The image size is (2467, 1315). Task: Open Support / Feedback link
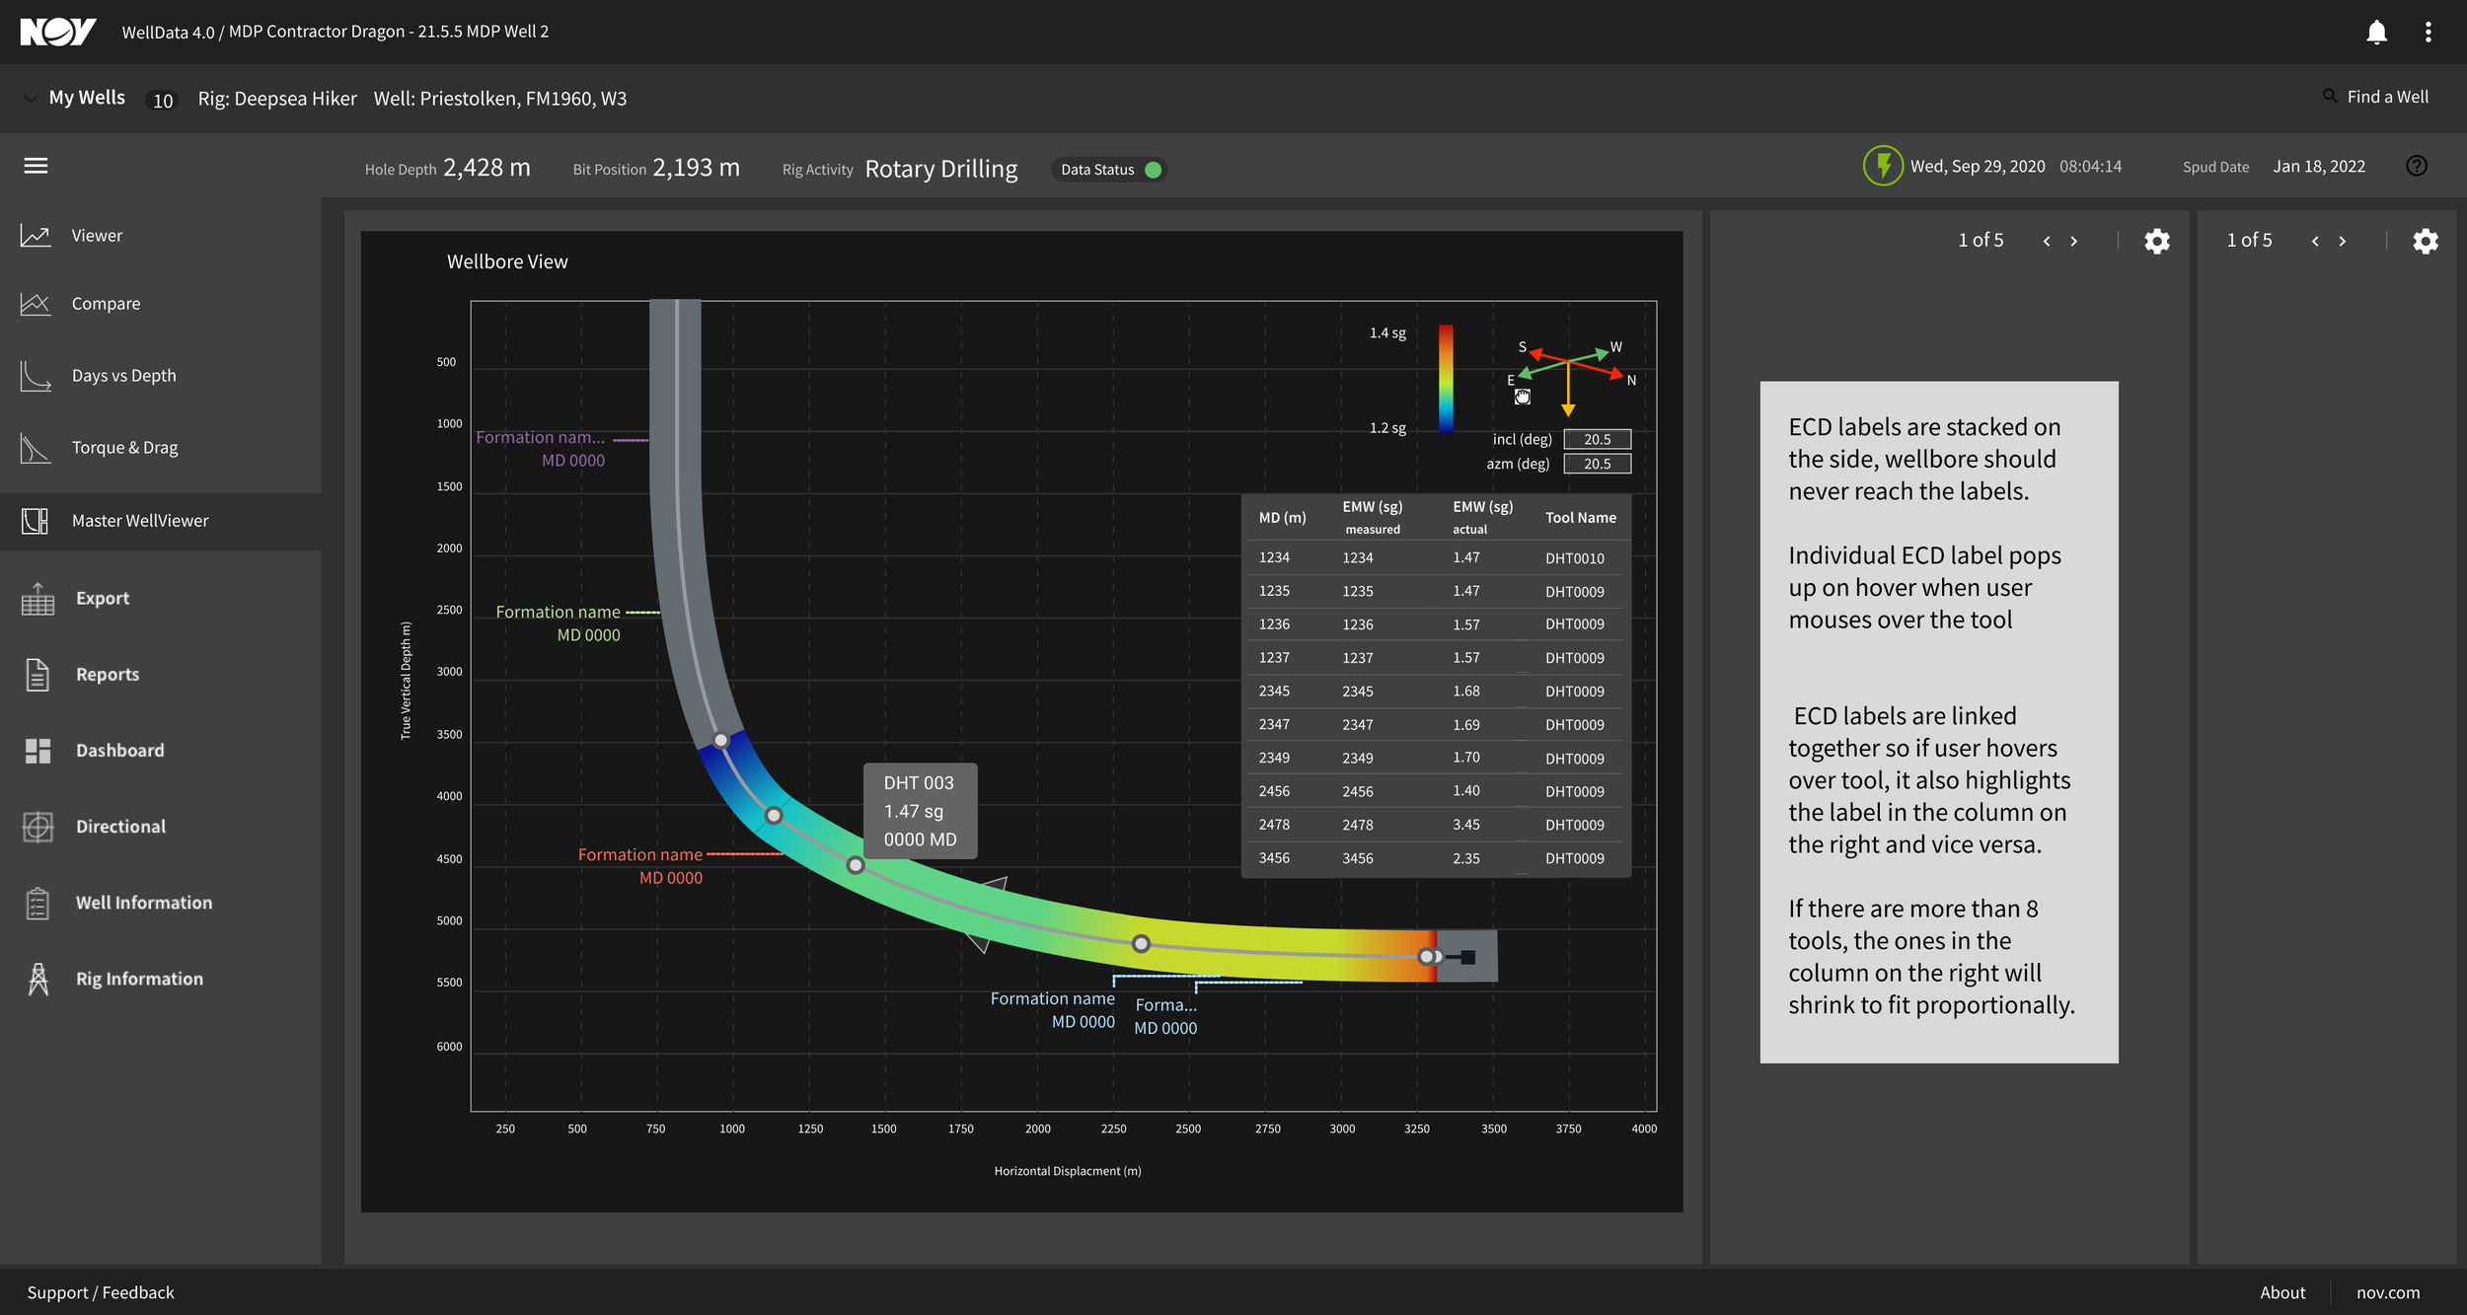point(101,1292)
